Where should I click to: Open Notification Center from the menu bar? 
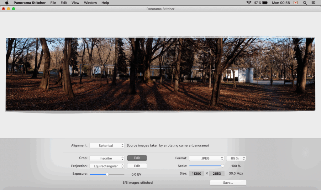point(313,3)
